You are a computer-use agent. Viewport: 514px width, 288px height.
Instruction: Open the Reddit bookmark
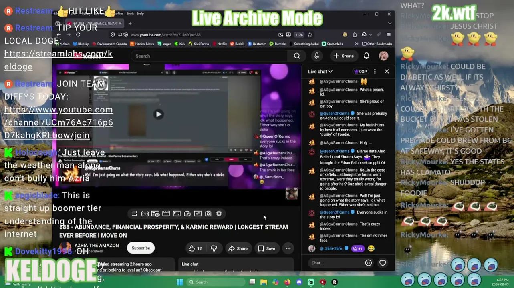point(237,44)
